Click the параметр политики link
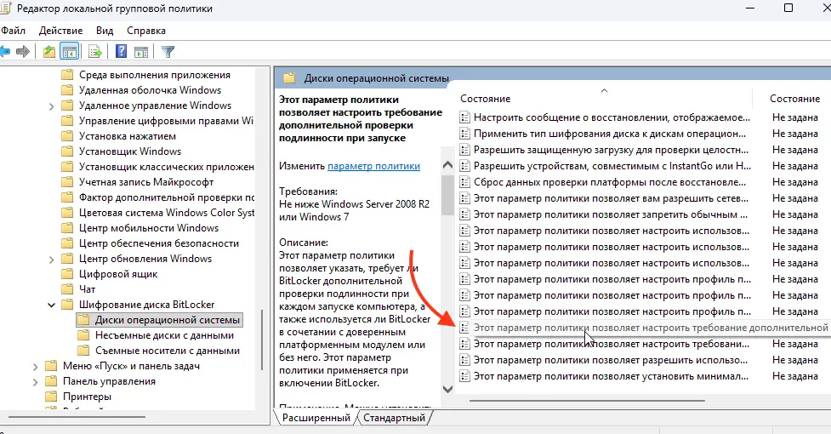Image resolution: width=831 pixels, height=434 pixels. pyautogui.click(x=373, y=167)
